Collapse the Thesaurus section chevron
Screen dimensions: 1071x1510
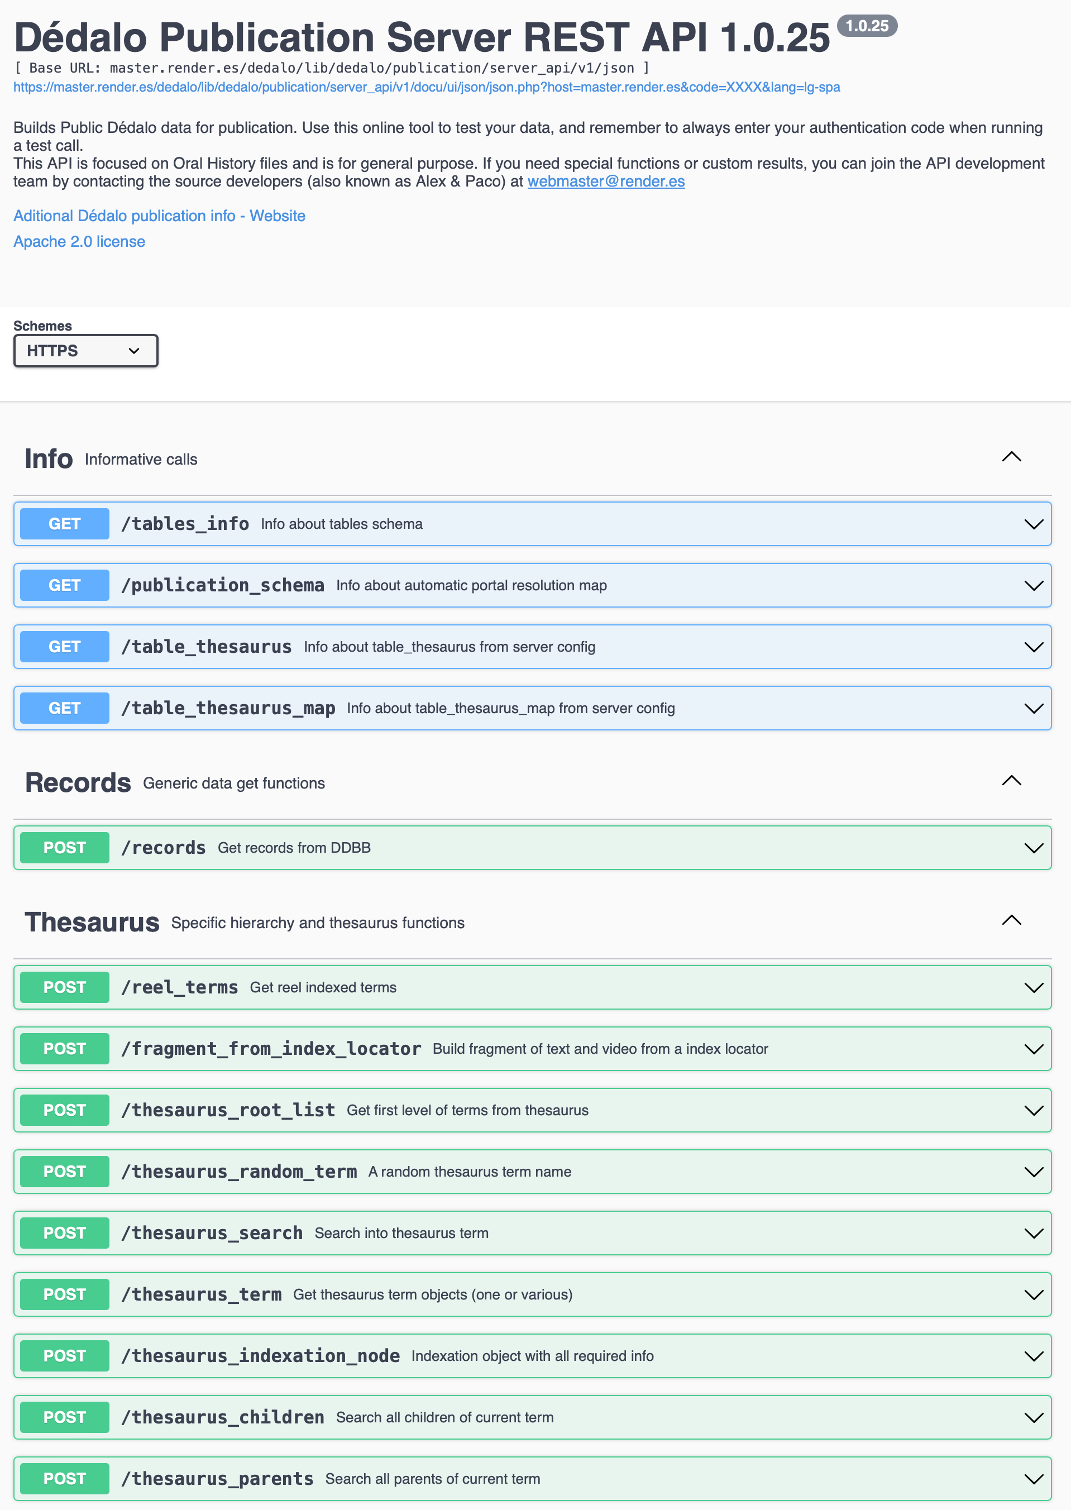pyautogui.click(x=1011, y=920)
